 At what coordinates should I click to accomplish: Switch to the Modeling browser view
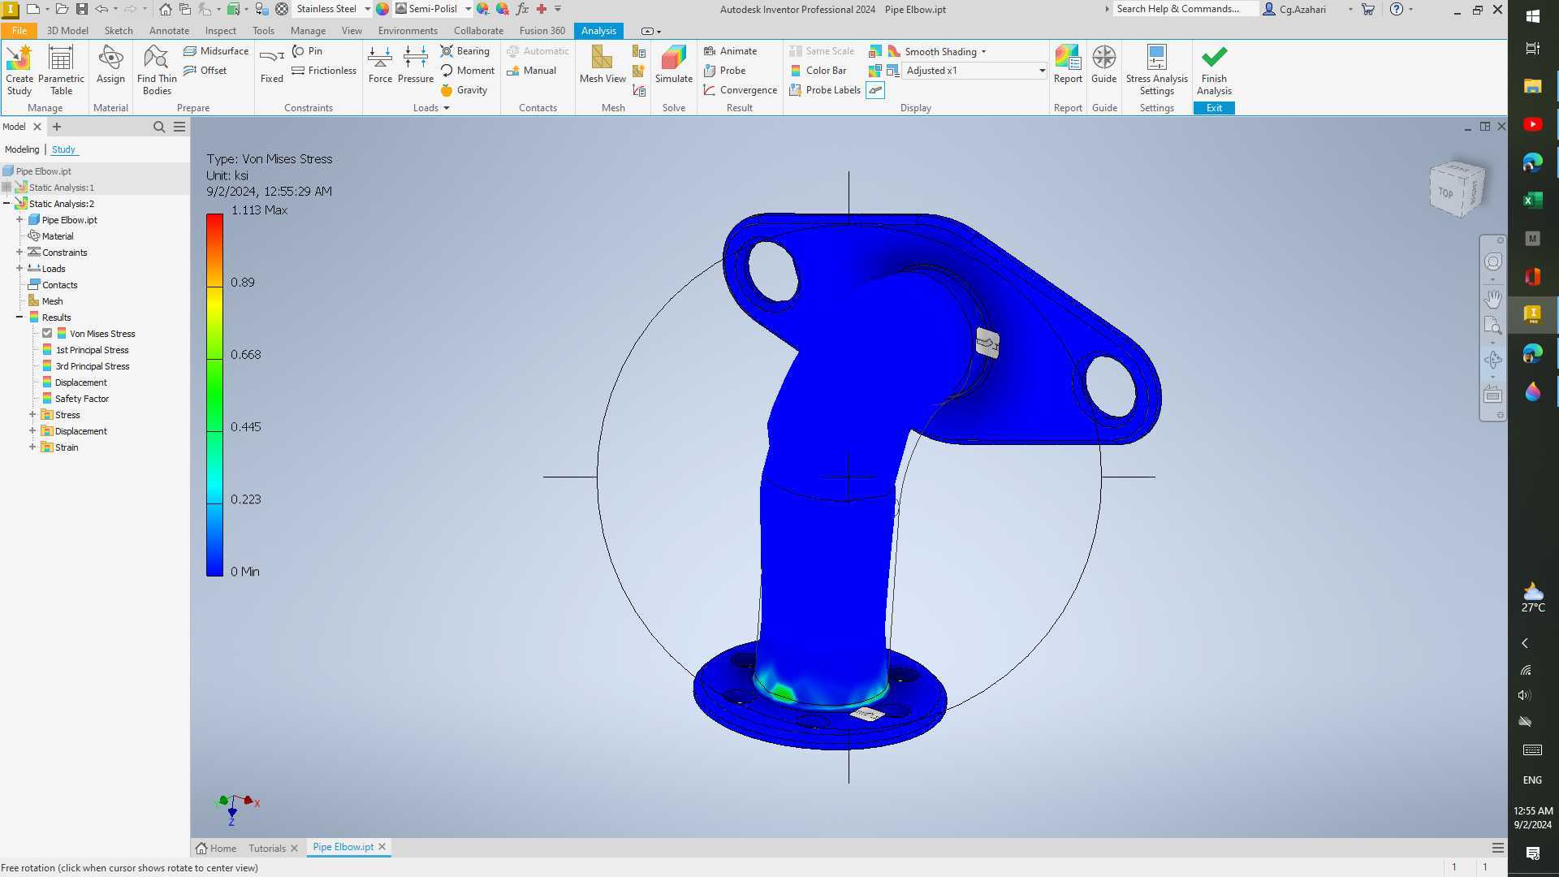pos(22,149)
